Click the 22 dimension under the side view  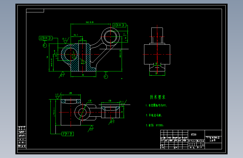(156, 74)
